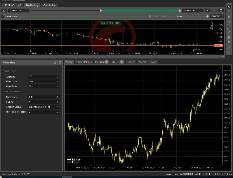Screen dimensions: 233x178
Task: Switch to the Optimisation tab
Action: (x=50, y=5)
